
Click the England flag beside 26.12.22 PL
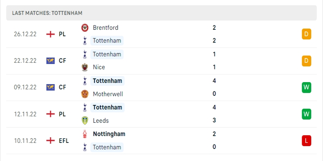50,34
